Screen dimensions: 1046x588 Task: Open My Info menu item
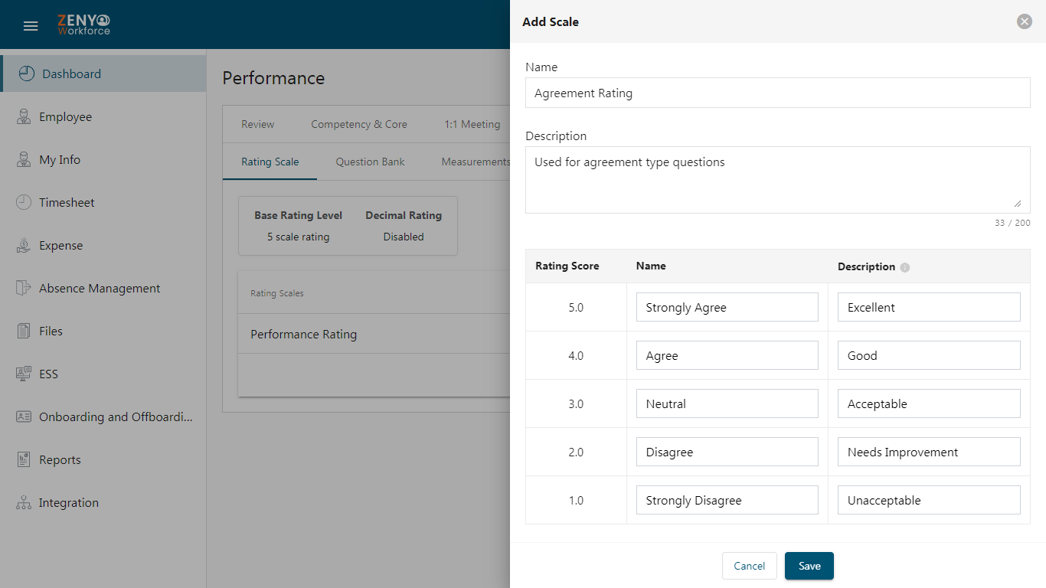coord(103,159)
